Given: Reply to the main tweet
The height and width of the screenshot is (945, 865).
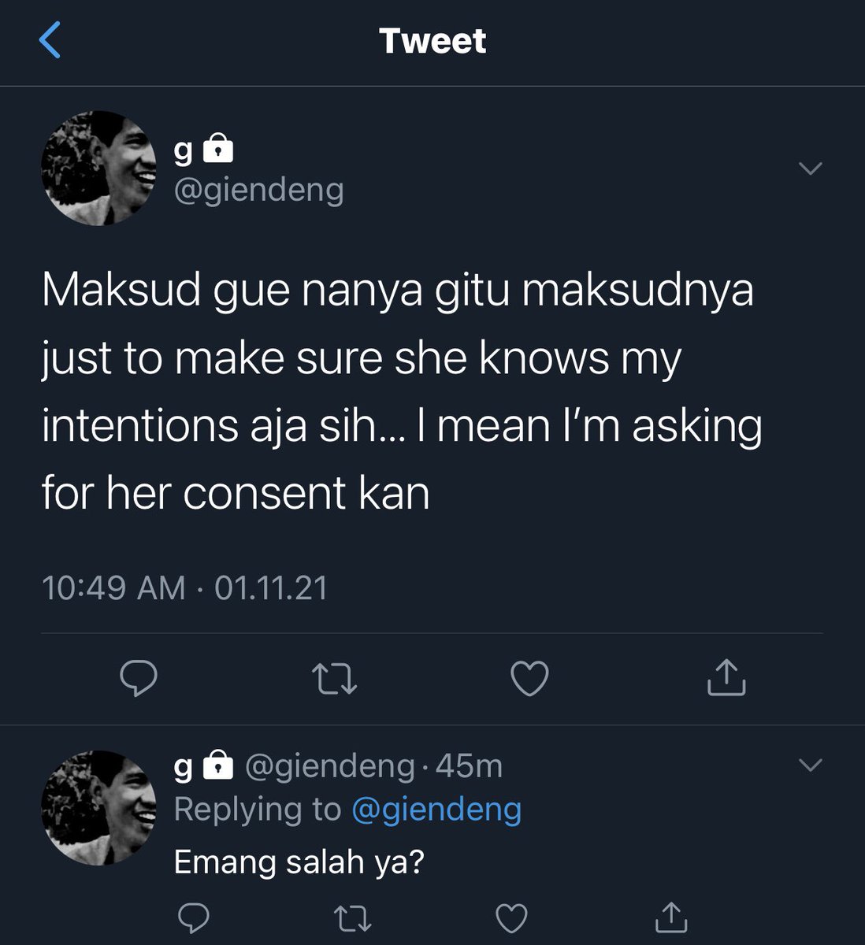Looking at the screenshot, I should (x=139, y=678).
